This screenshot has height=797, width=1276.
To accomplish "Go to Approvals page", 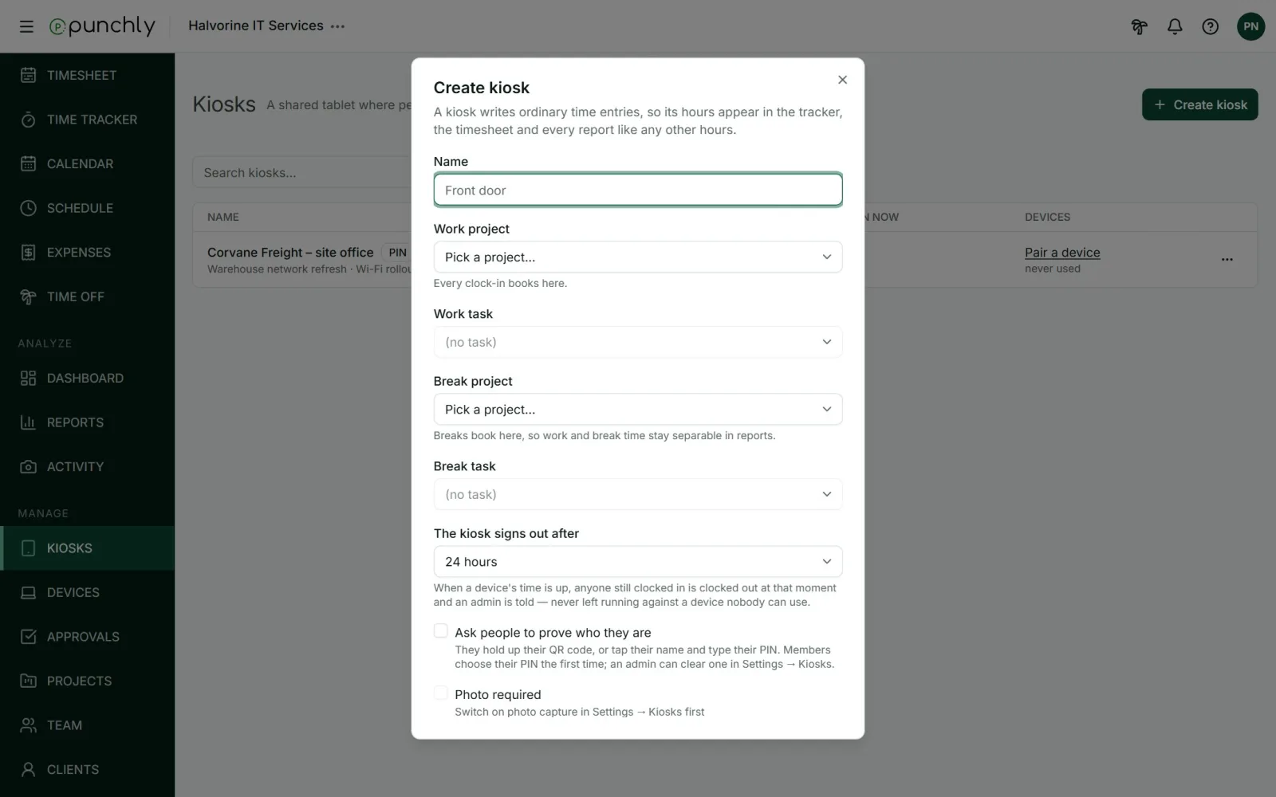I will [x=87, y=637].
